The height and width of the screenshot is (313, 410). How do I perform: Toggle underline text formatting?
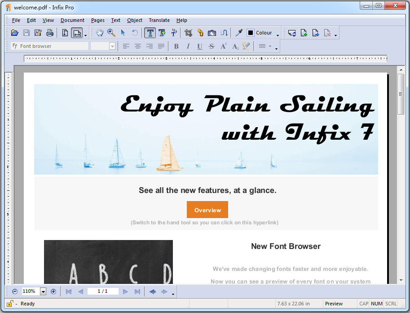coord(199,46)
